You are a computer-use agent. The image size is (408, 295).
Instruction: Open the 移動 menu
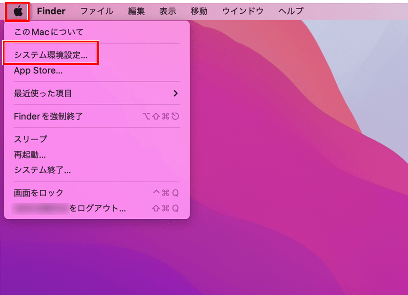[x=199, y=11]
